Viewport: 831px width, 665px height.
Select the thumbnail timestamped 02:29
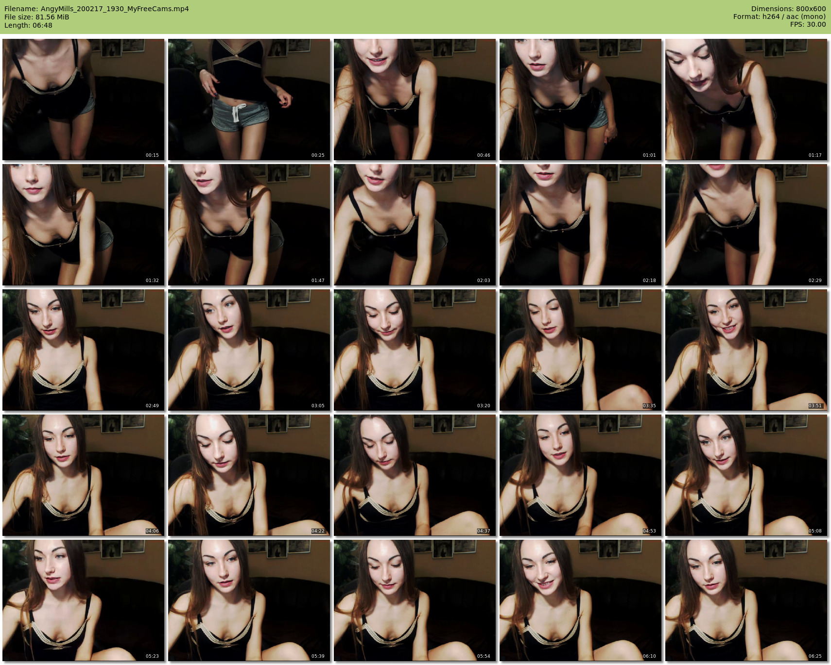746,225
